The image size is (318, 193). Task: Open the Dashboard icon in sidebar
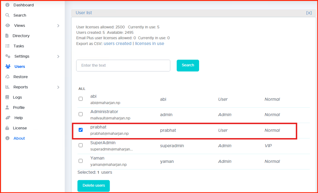tap(7, 5)
